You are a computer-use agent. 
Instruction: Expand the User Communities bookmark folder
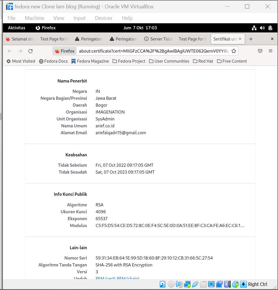(x=169, y=61)
